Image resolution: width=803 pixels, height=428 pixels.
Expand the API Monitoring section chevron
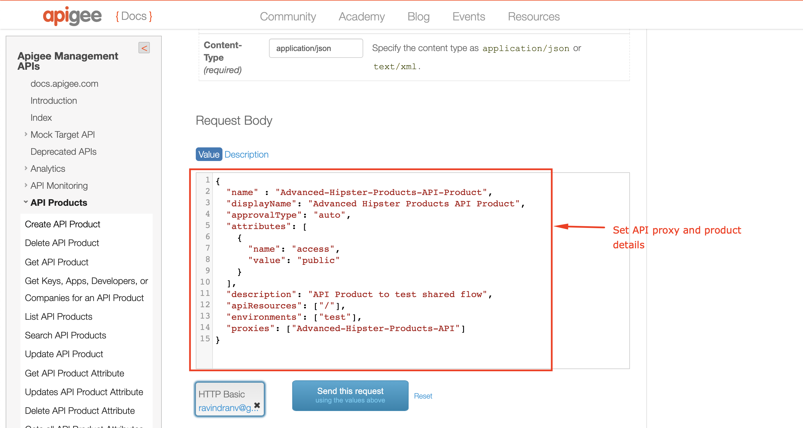(x=26, y=185)
